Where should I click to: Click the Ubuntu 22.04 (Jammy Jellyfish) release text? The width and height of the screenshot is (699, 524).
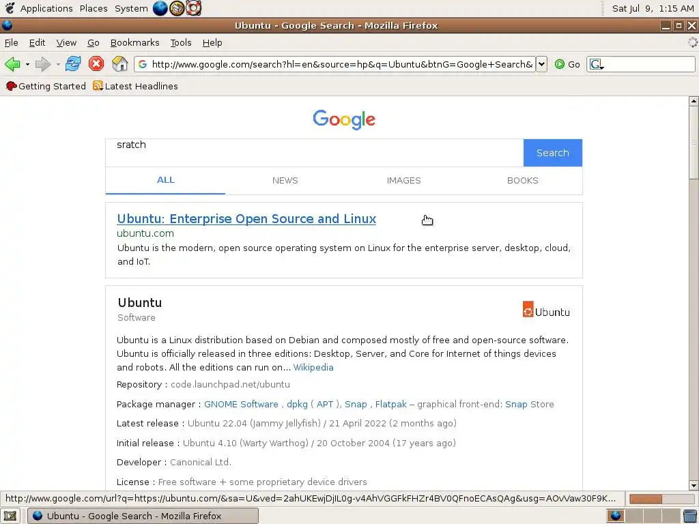254,423
